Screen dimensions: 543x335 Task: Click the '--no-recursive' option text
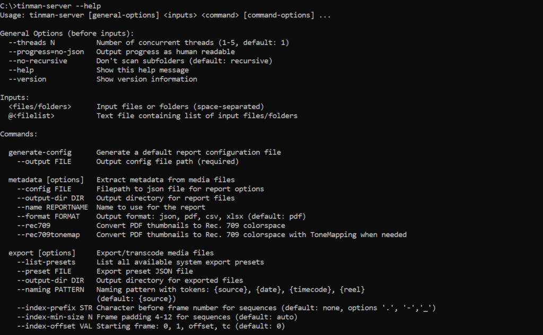[38, 61]
